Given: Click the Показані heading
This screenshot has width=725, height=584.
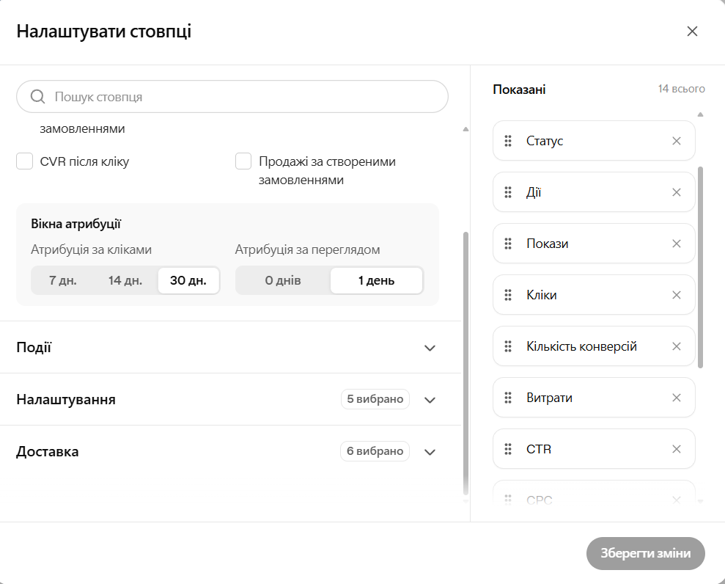Looking at the screenshot, I should tap(519, 90).
